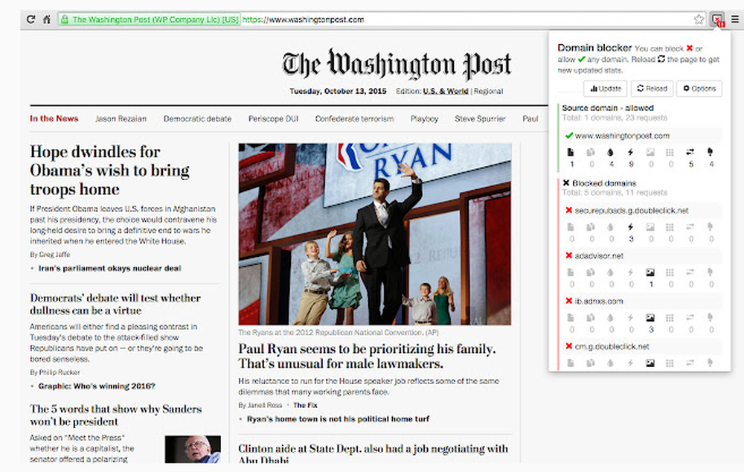This screenshot has height=472, width=744.
Task: Click the XHR exchange arrows icon under www.washingtonpost.com
Action: click(x=690, y=152)
